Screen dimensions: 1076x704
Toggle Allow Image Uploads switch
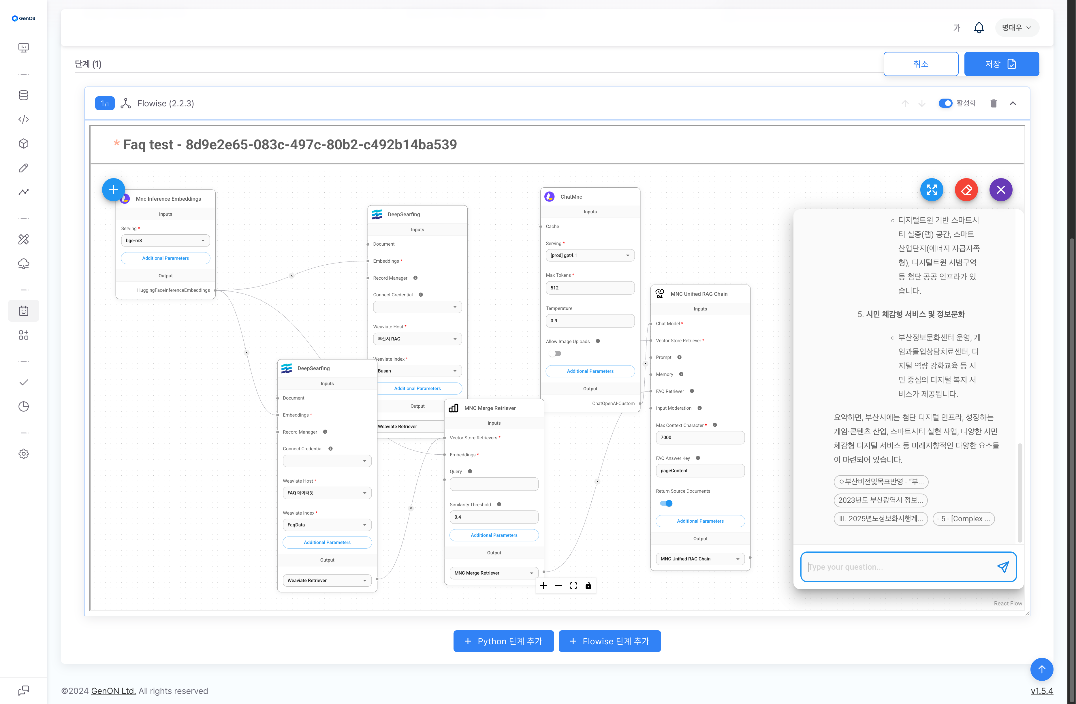pos(556,353)
